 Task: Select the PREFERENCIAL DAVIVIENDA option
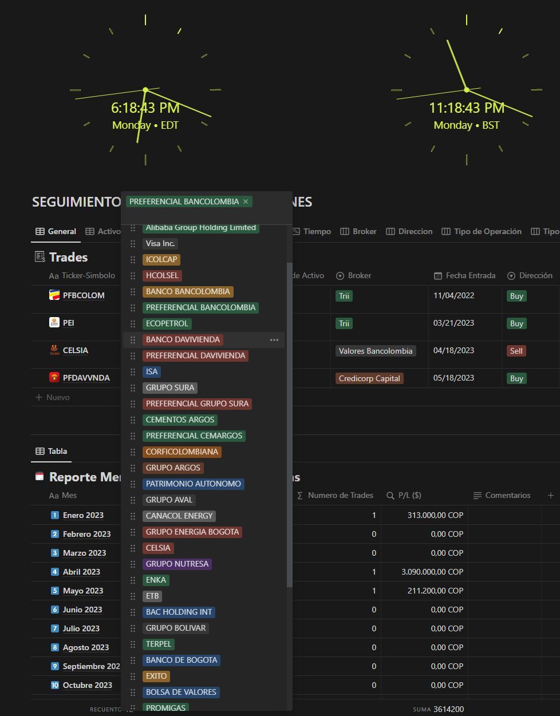[196, 355]
